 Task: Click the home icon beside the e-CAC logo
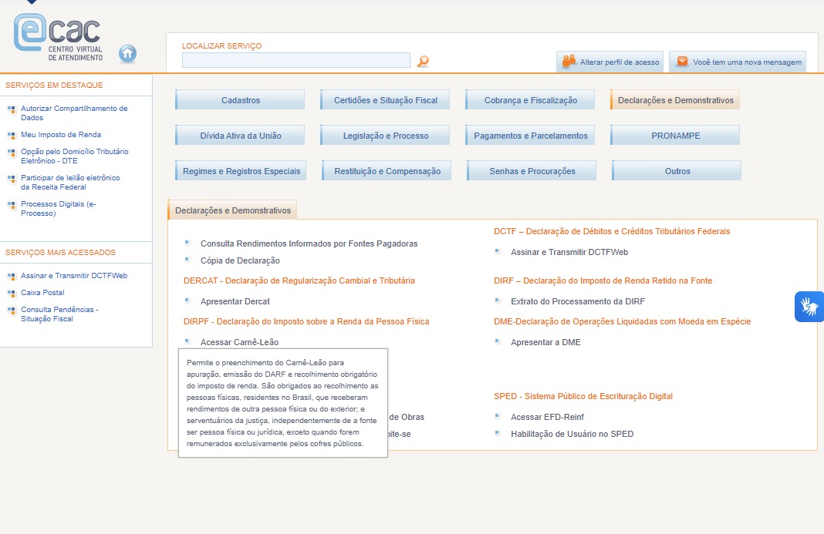click(x=127, y=53)
